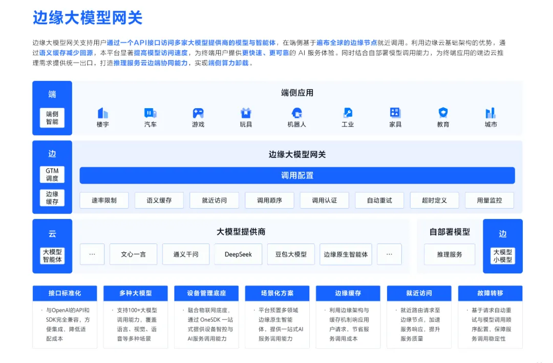
Task: Click the 工业 industry icon
Action: (347, 113)
